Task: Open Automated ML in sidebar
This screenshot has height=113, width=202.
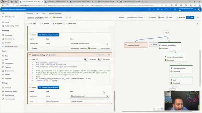Action: tap(8, 39)
